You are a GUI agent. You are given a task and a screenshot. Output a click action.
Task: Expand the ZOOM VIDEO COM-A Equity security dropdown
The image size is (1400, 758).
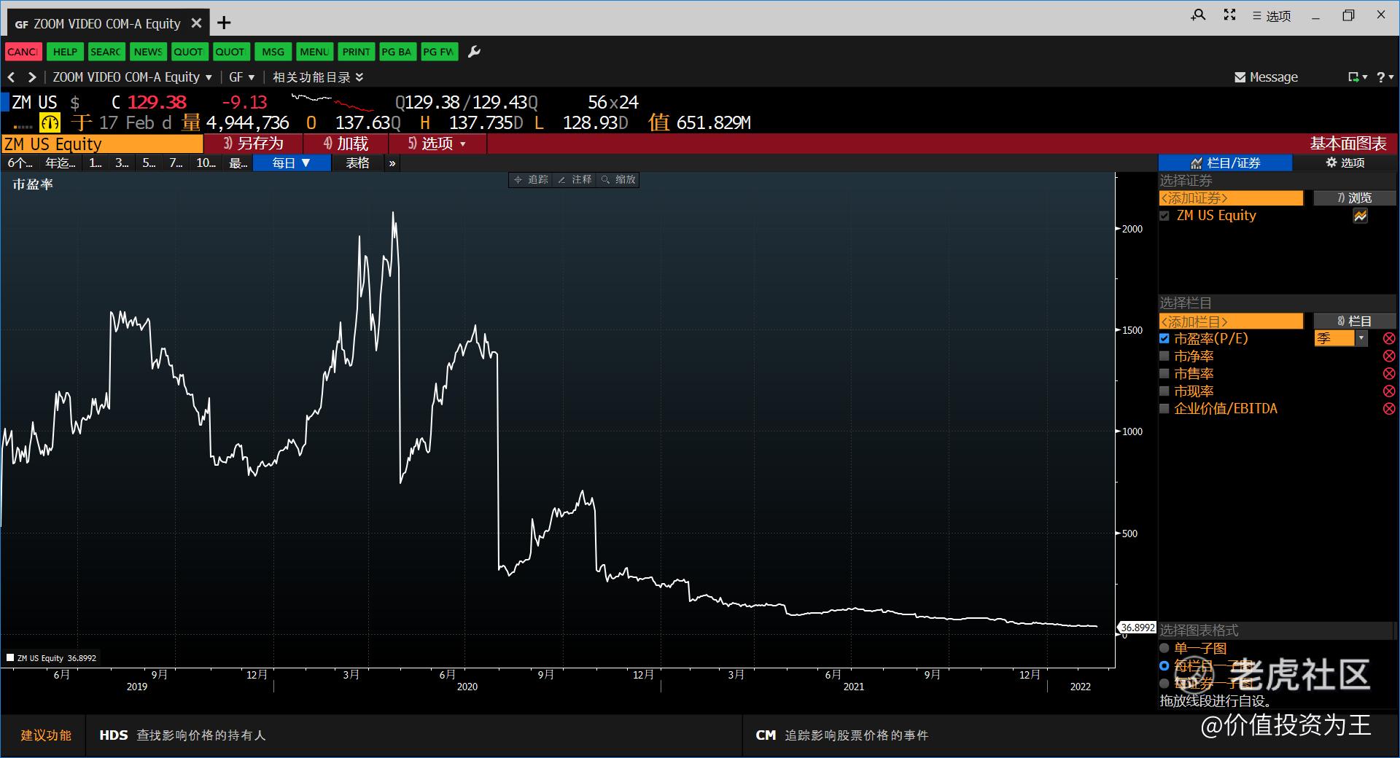click(x=132, y=77)
